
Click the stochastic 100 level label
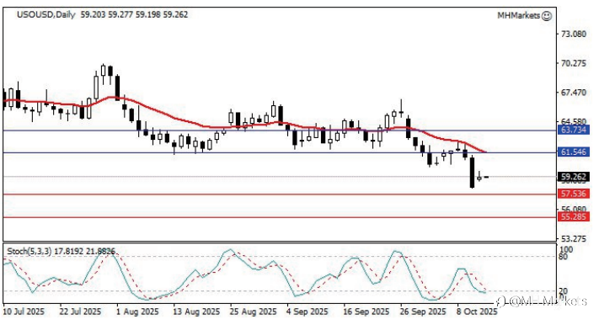coord(566,250)
